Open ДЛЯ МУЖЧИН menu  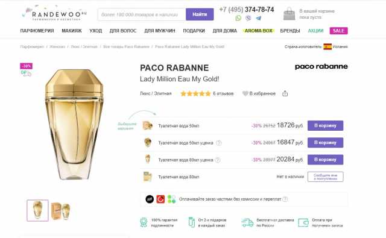pos(160,31)
